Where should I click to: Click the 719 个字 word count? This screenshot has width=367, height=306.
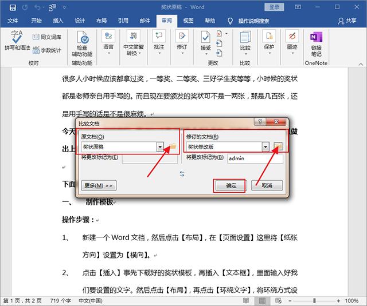[x=60, y=301]
